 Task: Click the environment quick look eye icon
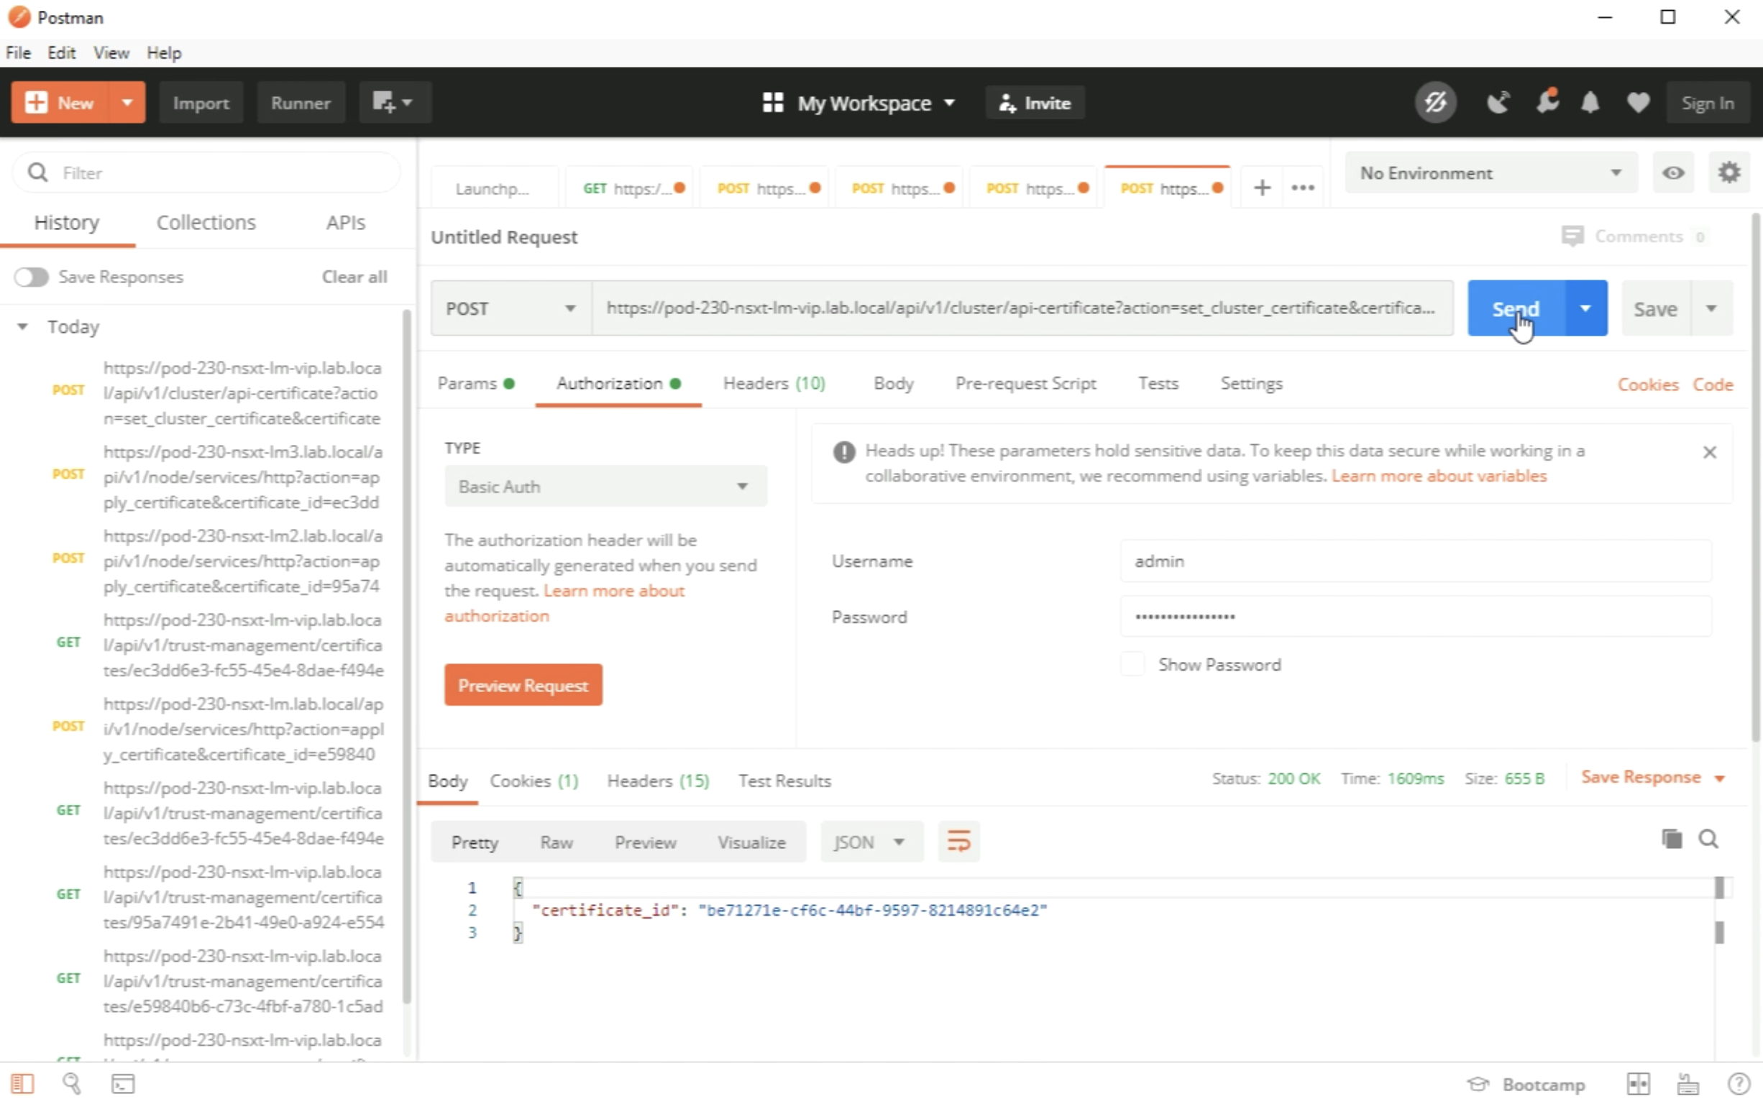[1673, 173]
